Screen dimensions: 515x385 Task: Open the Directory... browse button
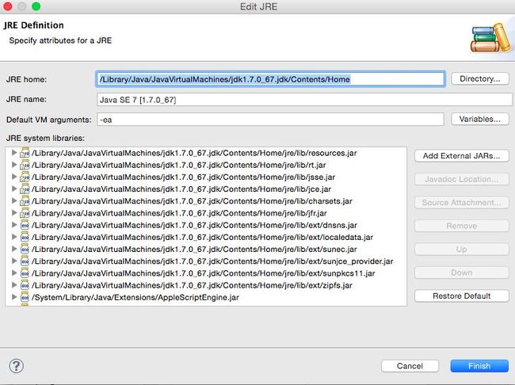(480, 79)
